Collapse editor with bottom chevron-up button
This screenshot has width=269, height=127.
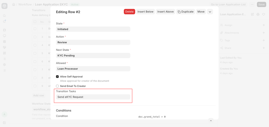point(211,121)
